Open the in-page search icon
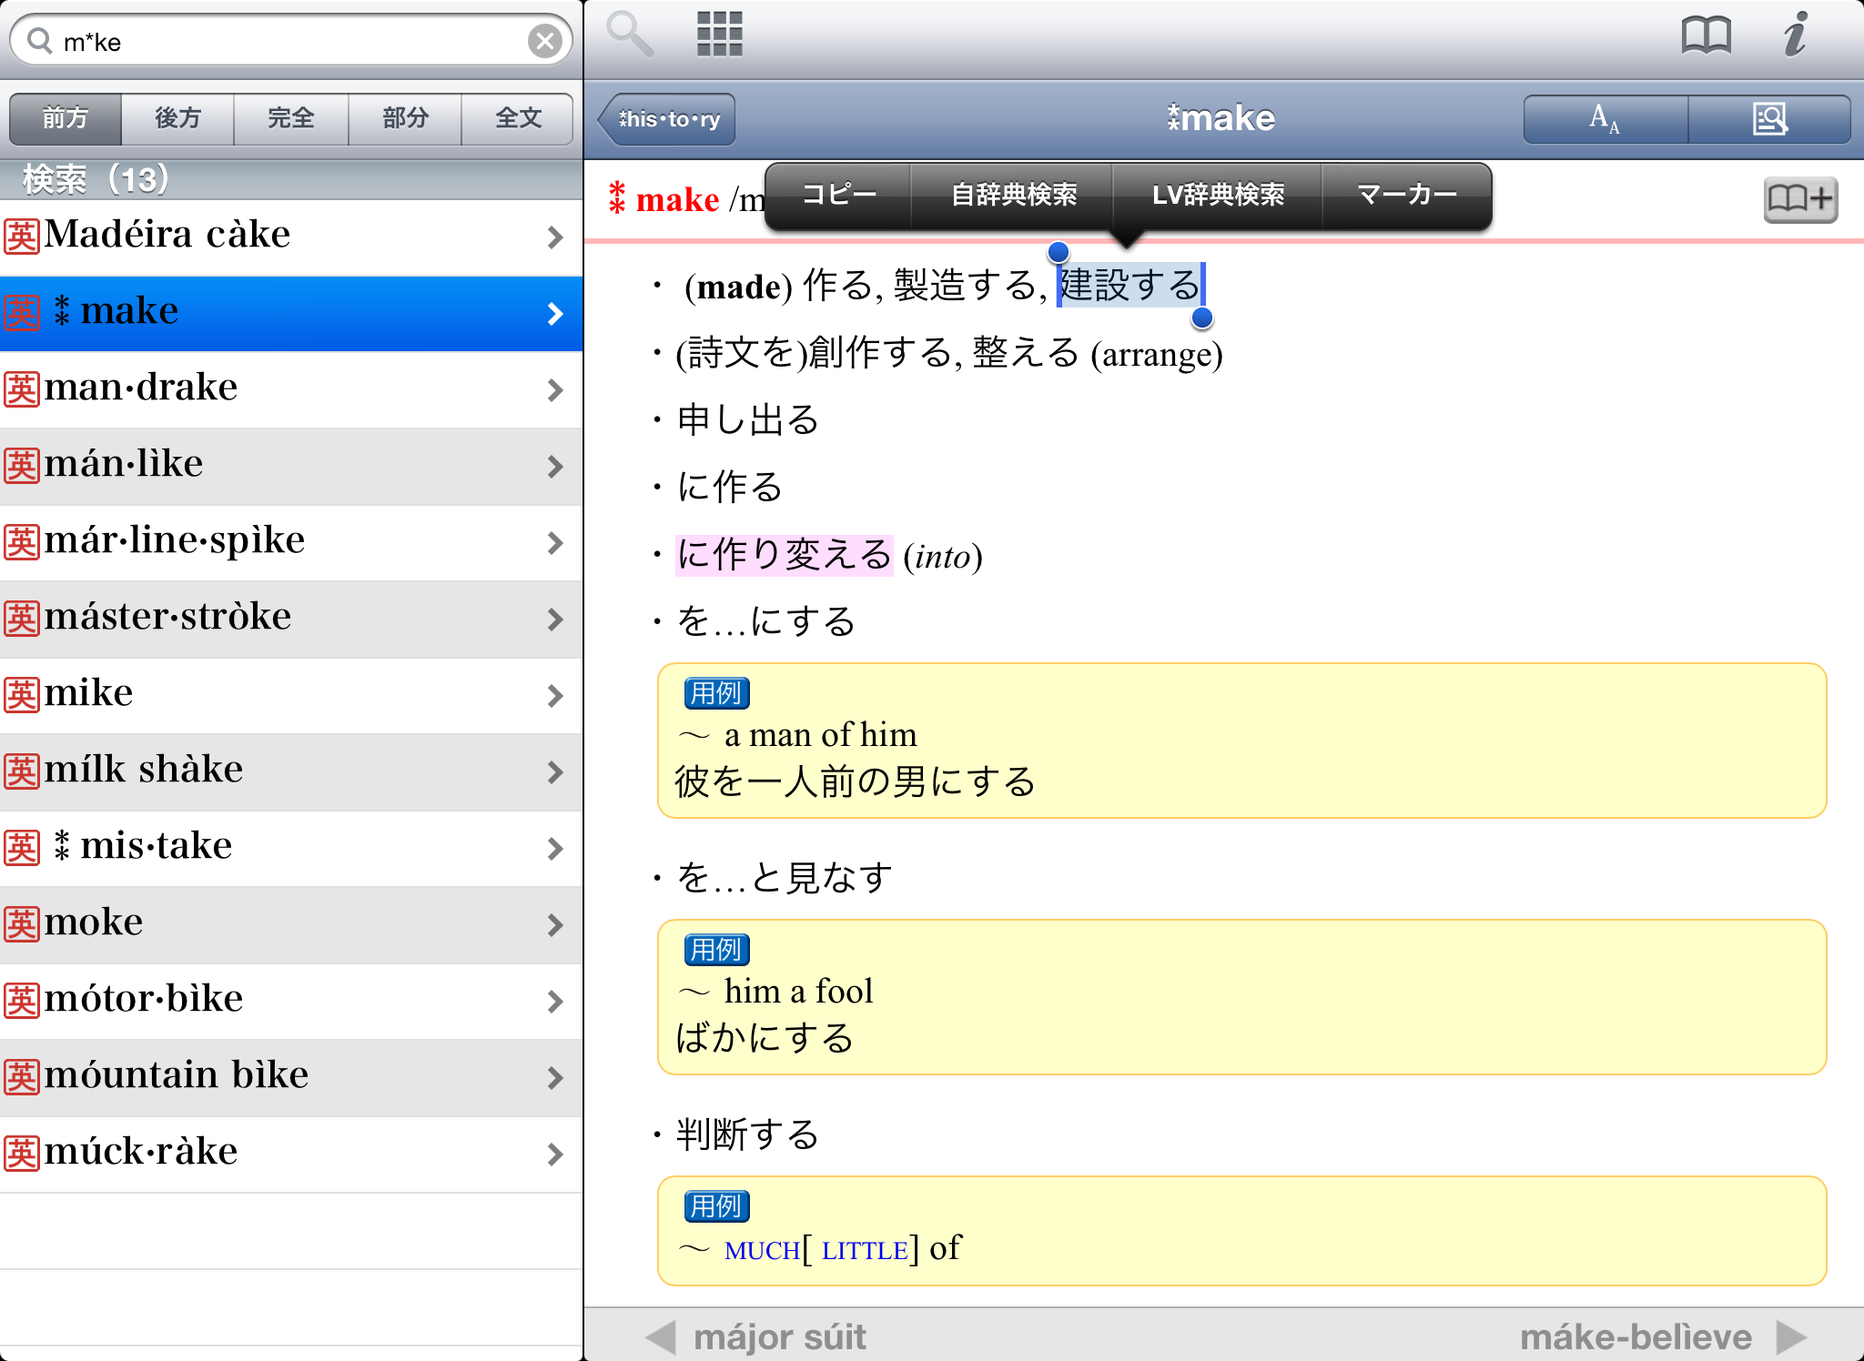Image resolution: width=1864 pixels, height=1361 pixels. (x=1769, y=119)
